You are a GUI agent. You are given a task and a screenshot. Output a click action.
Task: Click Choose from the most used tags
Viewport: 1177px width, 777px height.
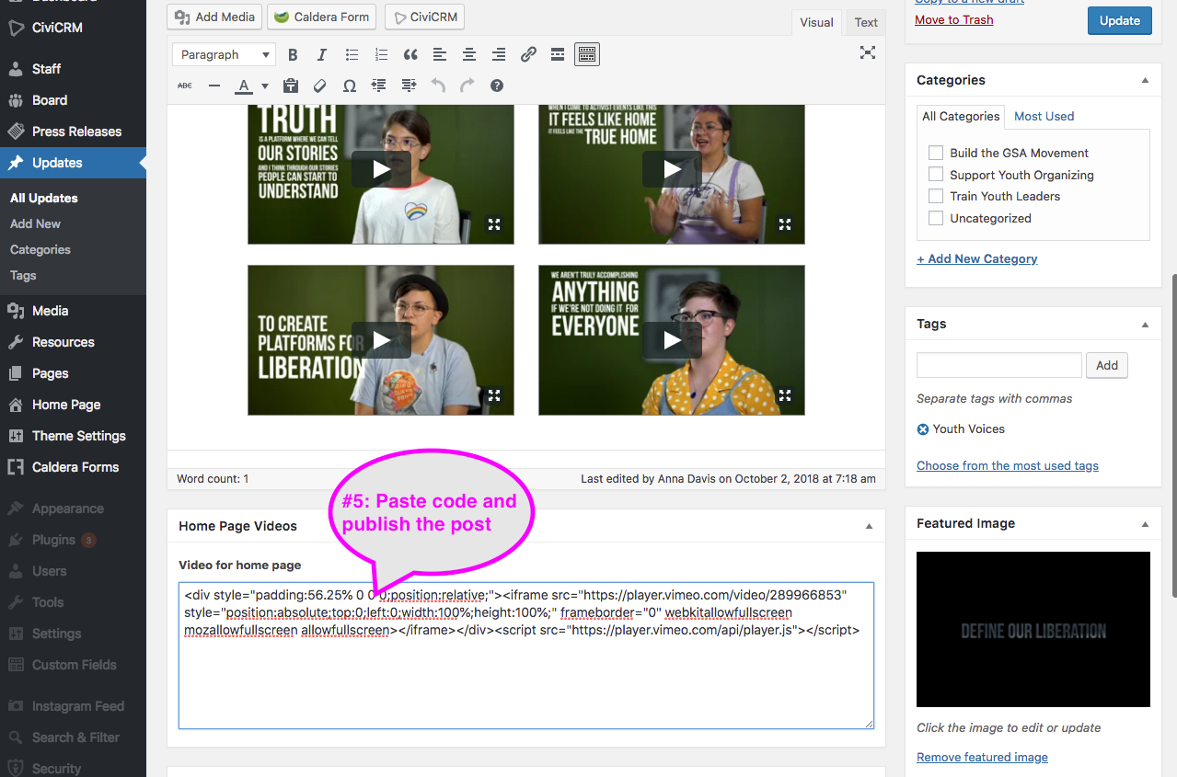[x=1008, y=466]
